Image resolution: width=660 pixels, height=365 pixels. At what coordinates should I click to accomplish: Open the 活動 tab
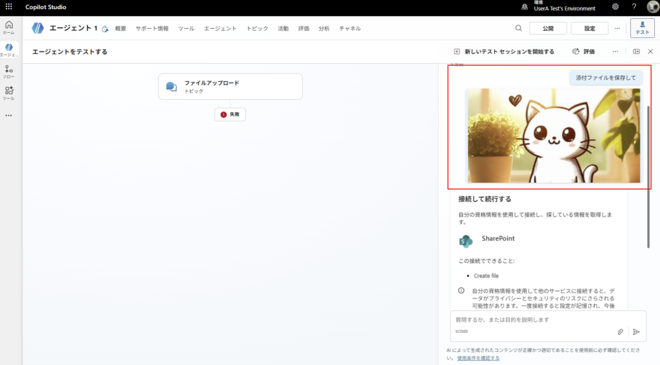click(x=284, y=28)
